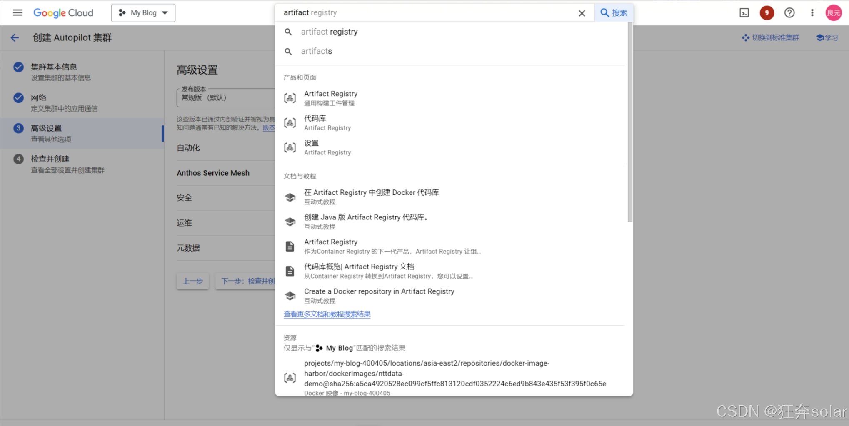Select the 高级设置 step
This screenshot has height=426, width=849.
point(82,133)
